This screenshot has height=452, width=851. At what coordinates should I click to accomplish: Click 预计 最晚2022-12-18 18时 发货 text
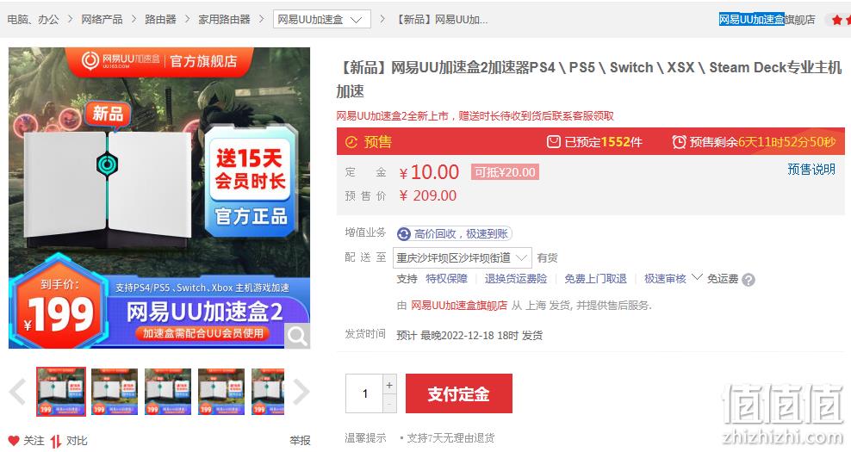click(469, 335)
